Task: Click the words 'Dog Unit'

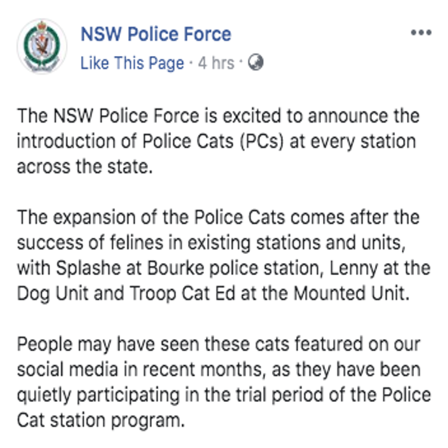Action: [x=55, y=294]
